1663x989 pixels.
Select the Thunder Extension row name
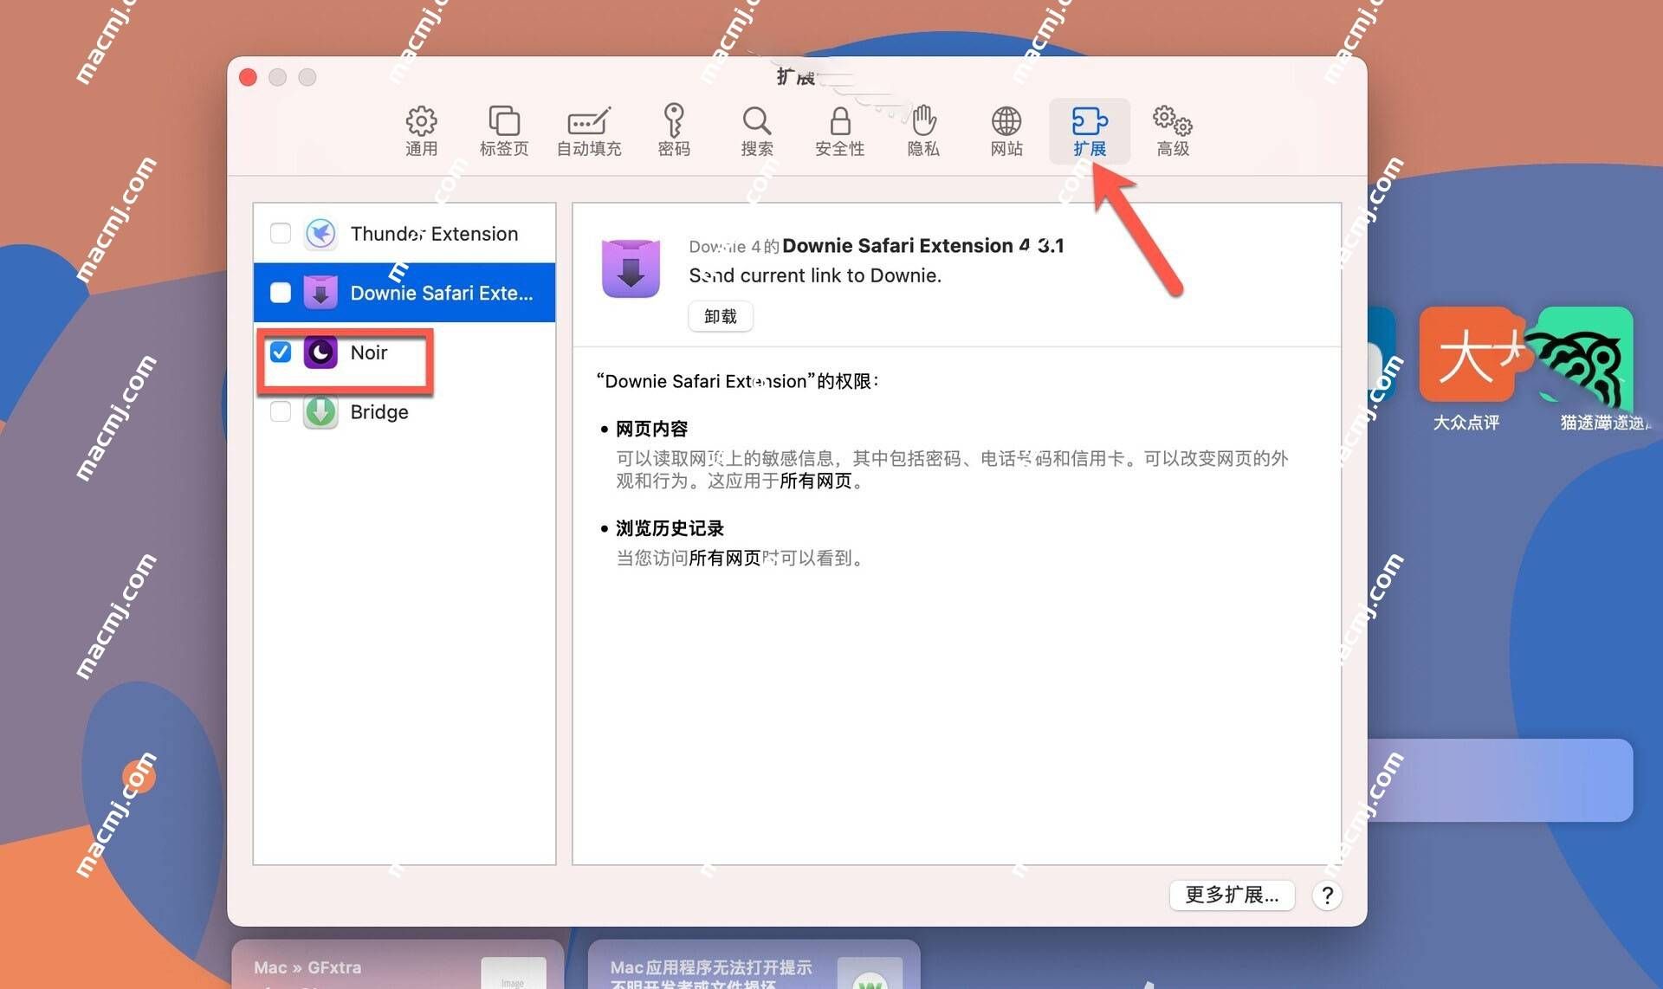click(x=434, y=234)
